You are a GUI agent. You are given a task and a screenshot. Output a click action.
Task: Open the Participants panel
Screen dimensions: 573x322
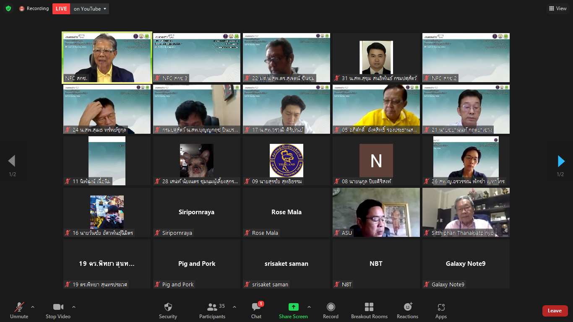[212, 311]
